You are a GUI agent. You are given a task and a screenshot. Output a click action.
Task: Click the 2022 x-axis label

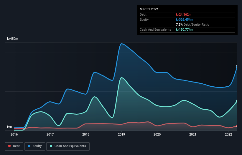[x=228, y=134]
